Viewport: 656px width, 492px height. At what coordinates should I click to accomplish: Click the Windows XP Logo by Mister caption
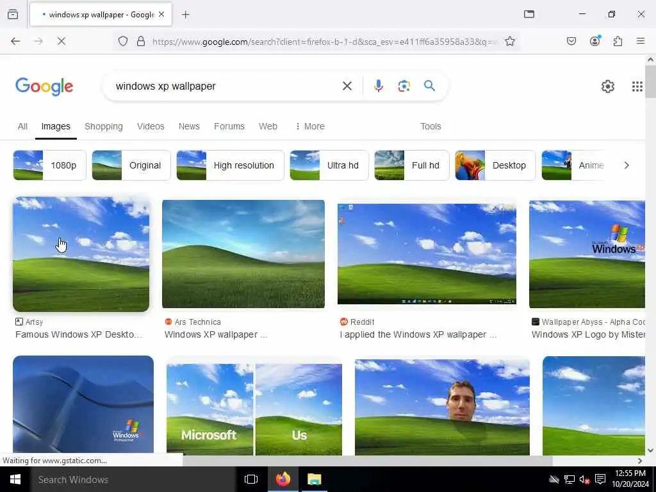point(588,334)
